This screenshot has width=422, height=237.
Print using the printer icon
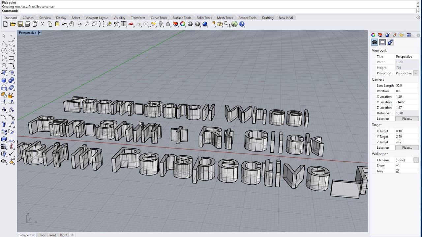click(28, 24)
